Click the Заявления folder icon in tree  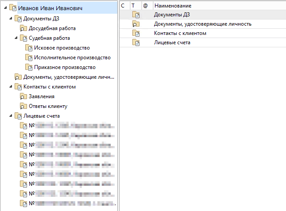[x=24, y=96]
